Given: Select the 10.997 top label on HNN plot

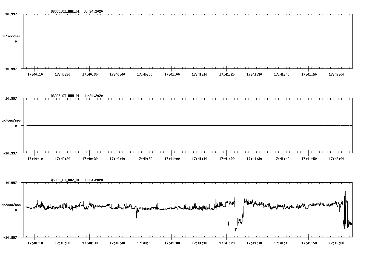Looking at the screenshot, I should click(11, 98).
